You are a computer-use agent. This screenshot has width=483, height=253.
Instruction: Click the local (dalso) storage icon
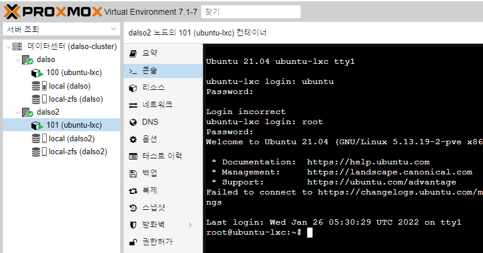[x=39, y=86]
